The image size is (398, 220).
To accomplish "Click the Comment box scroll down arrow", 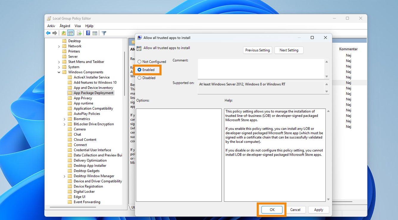I will (x=327, y=77).
